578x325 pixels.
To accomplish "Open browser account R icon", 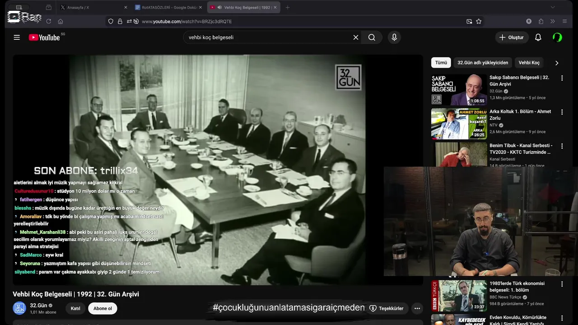I will (529, 21).
